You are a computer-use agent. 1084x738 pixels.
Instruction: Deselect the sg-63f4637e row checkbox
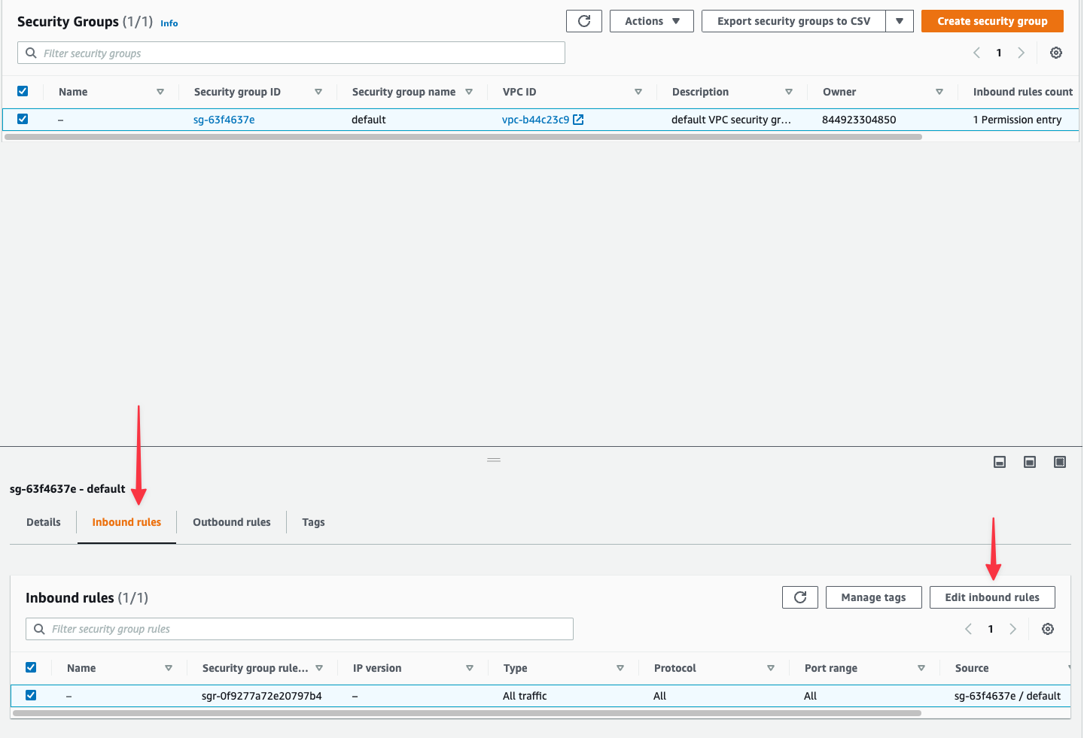(23, 119)
